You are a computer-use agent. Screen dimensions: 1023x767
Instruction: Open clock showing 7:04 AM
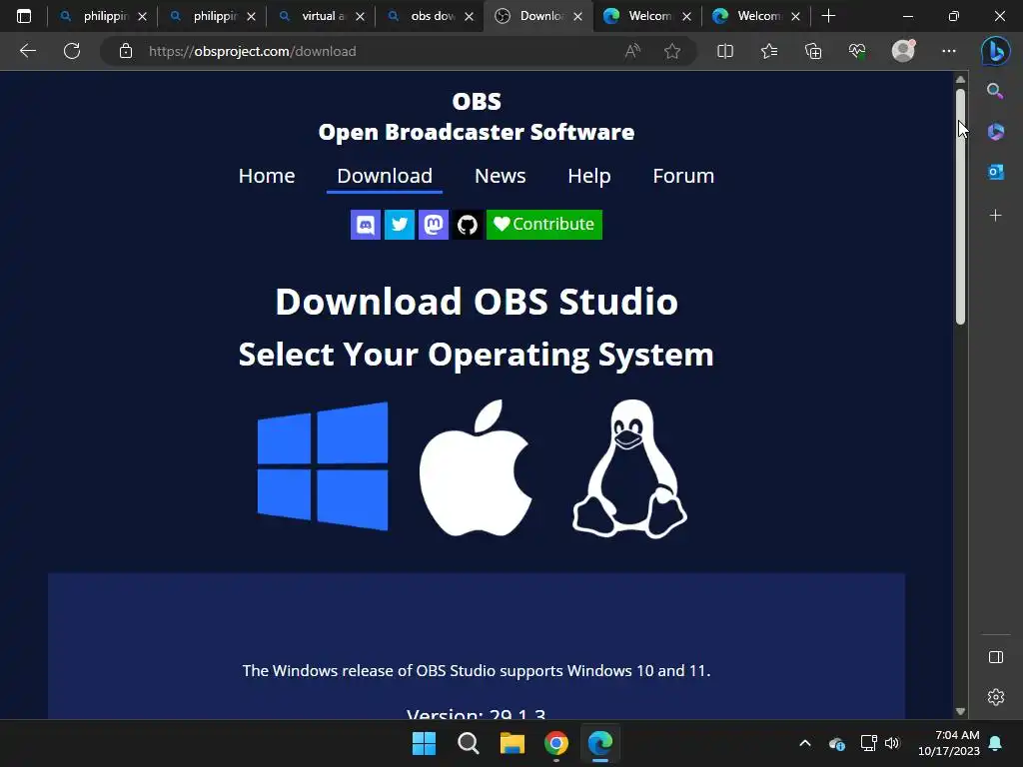tap(949, 743)
